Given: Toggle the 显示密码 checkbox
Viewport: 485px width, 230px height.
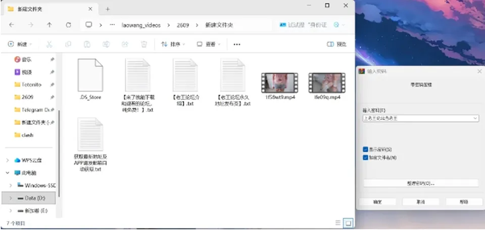Looking at the screenshot, I should 365,149.
